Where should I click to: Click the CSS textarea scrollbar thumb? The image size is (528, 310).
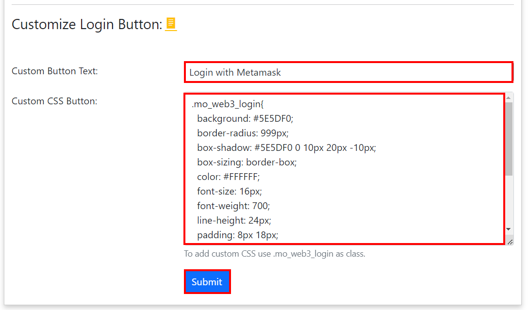click(509, 139)
